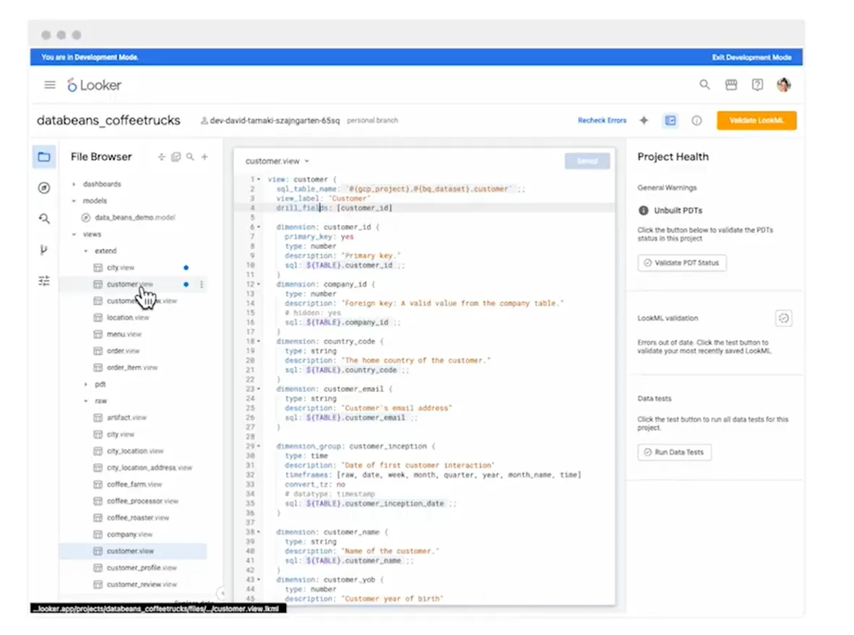Open the Marketplace icon
854x635 pixels.
click(731, 84)
